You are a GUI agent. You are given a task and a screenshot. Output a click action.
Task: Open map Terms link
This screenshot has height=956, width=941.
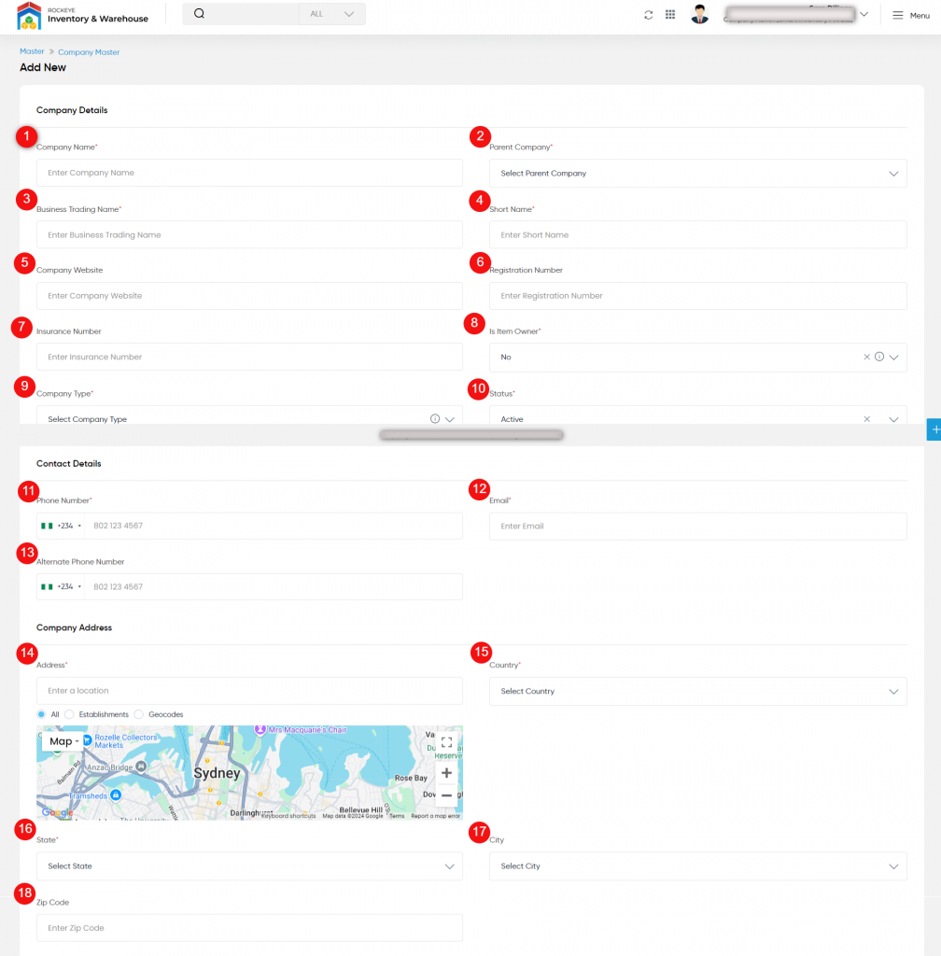point(397,816)
